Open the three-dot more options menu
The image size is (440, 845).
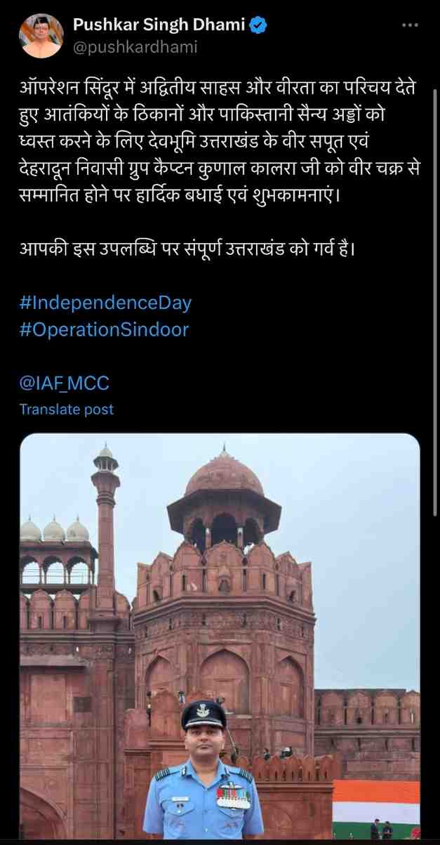click(411, 26)
